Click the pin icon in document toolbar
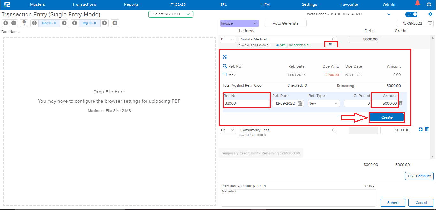The image size is (436, 210). click(x=24, y=23)
